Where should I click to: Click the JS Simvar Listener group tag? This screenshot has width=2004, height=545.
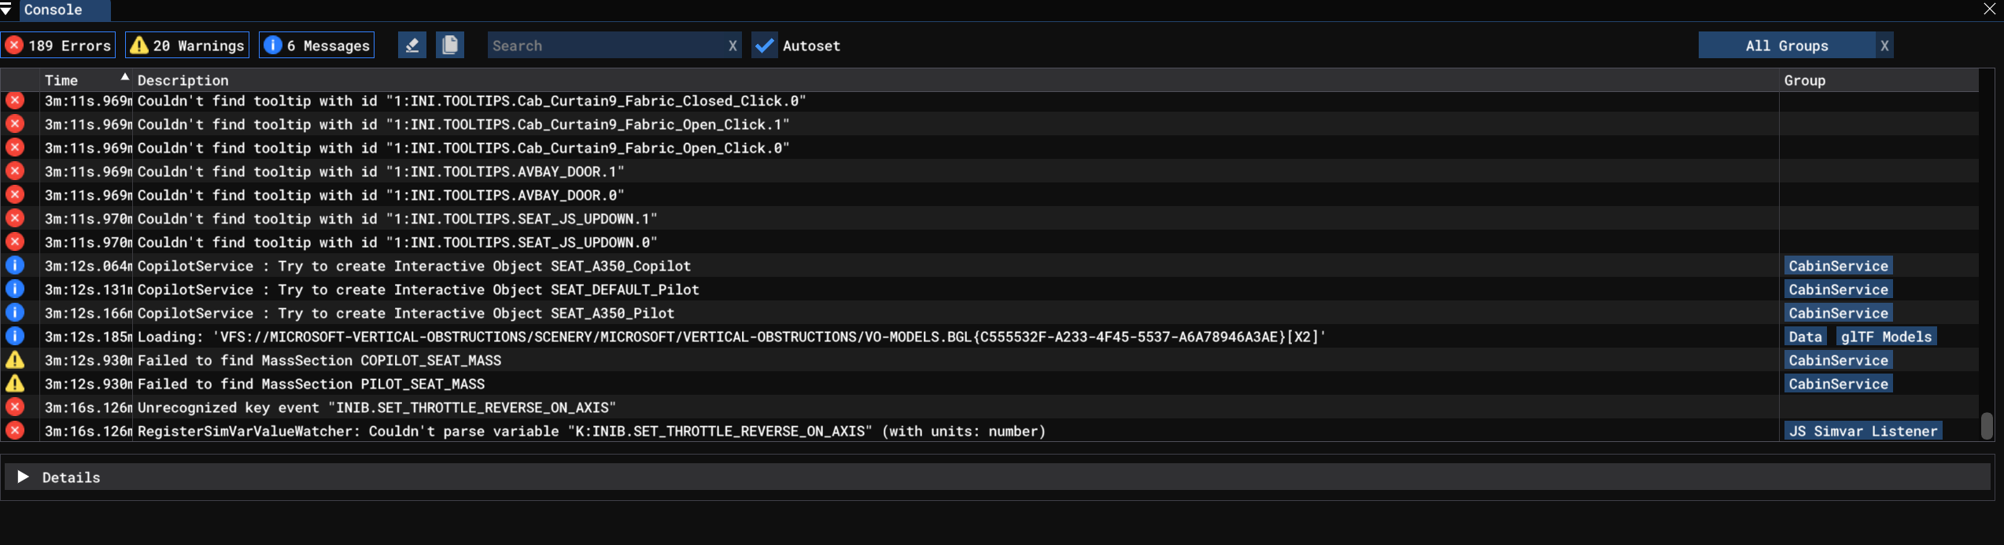click(1862, 431)
